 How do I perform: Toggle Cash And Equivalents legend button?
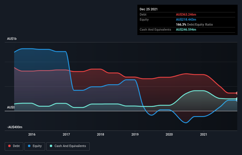[x=68, y=146]
